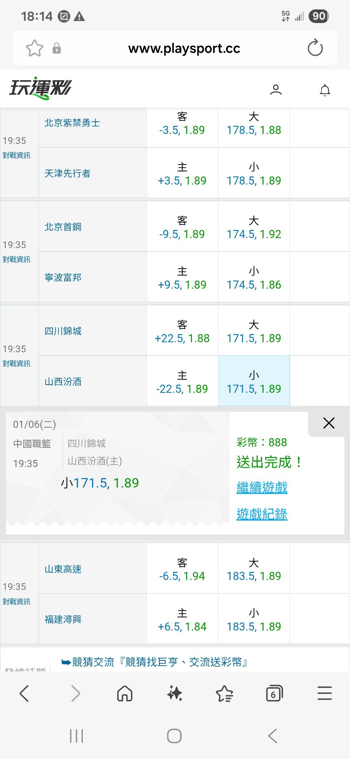The image size is (350, 759).
Task: Select 主 +3.5, 1.89 for 天津先行者
Action: (x=182, y=174)
